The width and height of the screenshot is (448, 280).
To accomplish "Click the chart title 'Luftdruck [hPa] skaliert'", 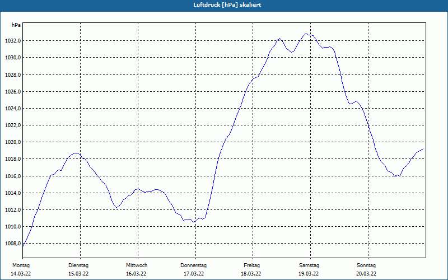I will tap(227, 5).
